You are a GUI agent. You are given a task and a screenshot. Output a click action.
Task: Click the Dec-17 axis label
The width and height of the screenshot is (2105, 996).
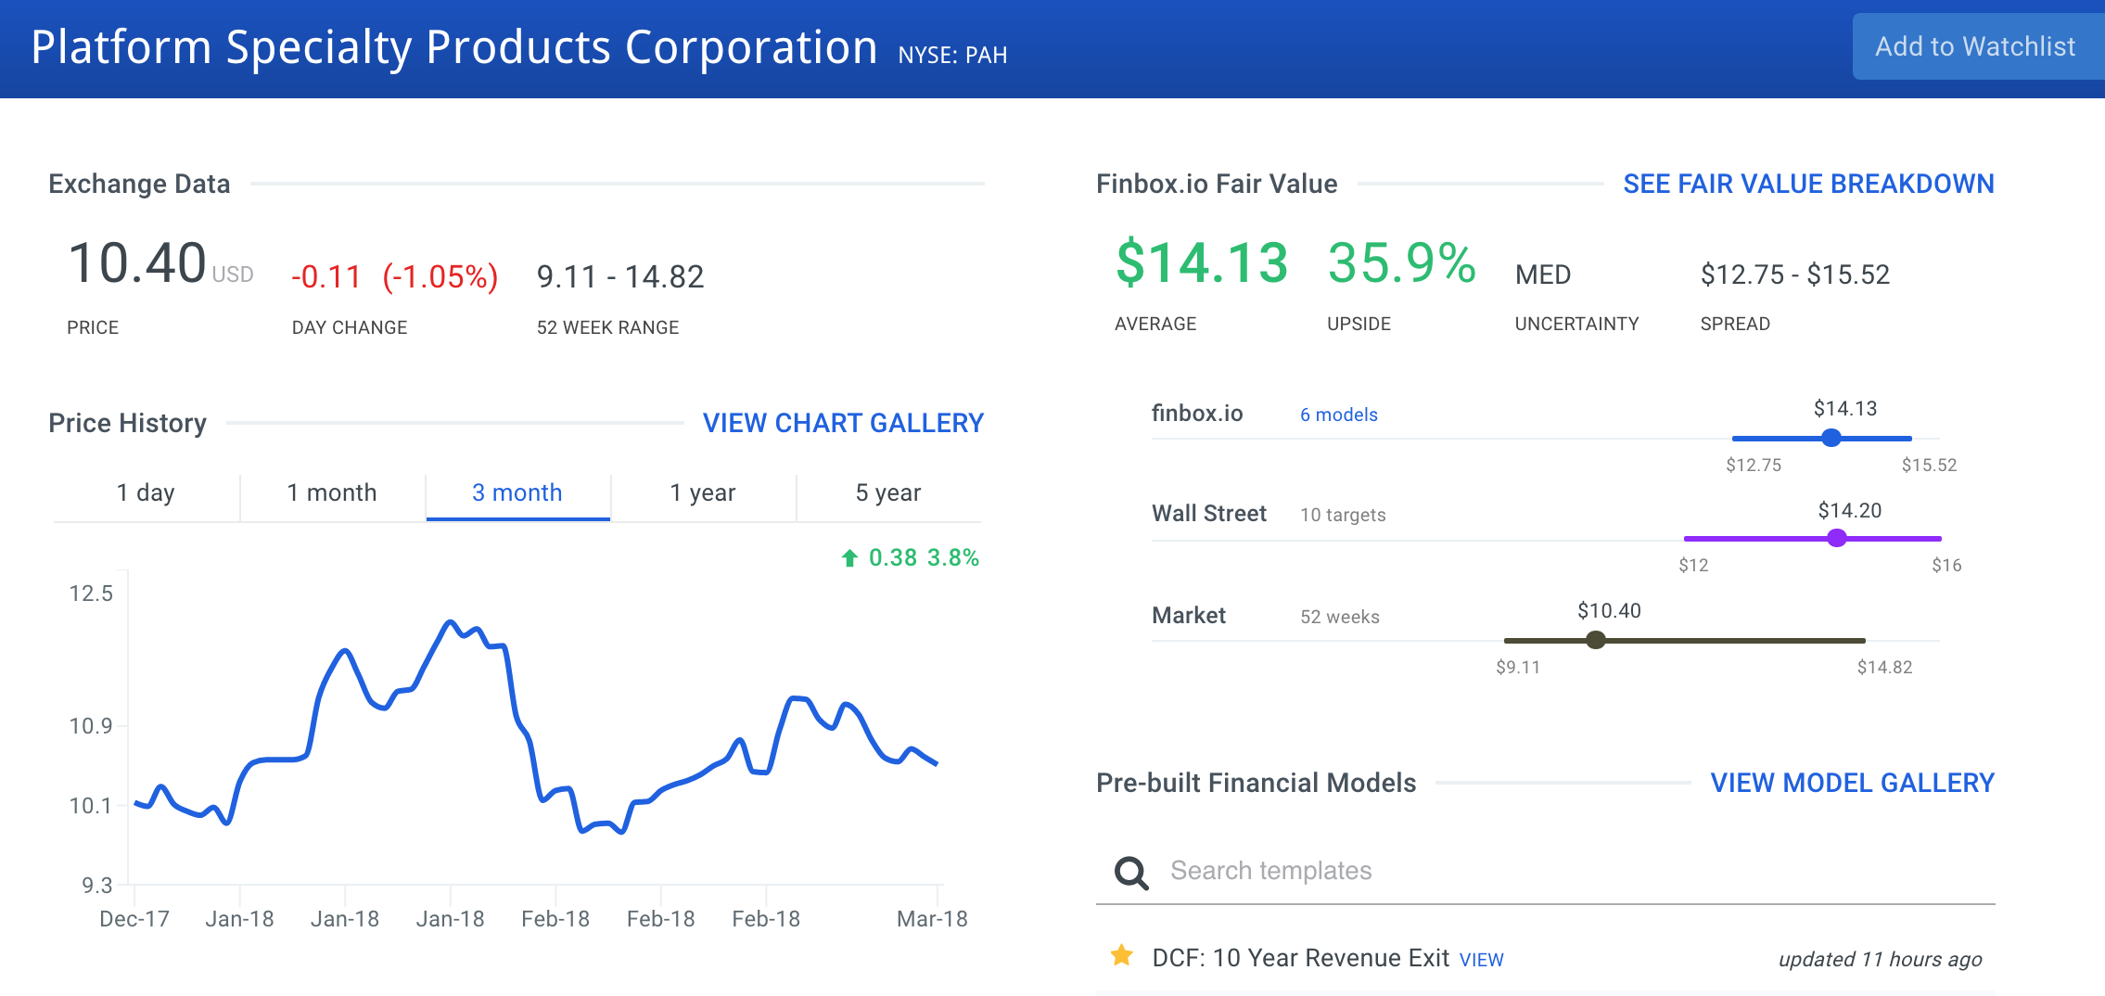(x=134, y=919)
